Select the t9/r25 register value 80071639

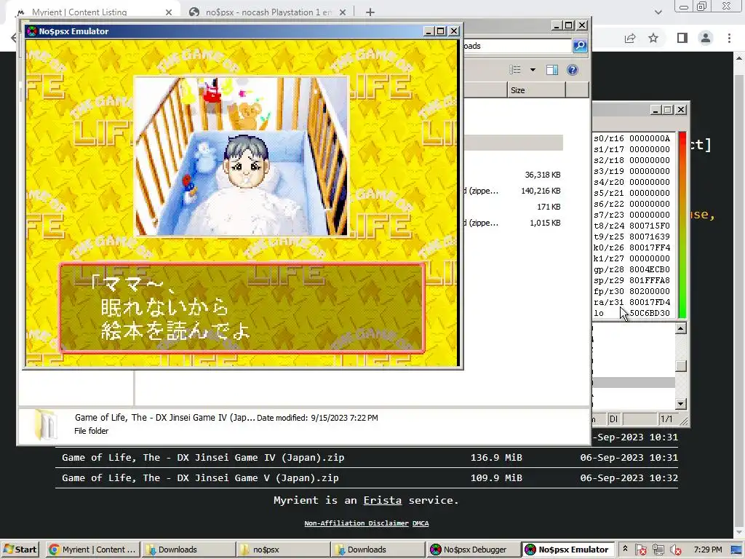(650, 237)
